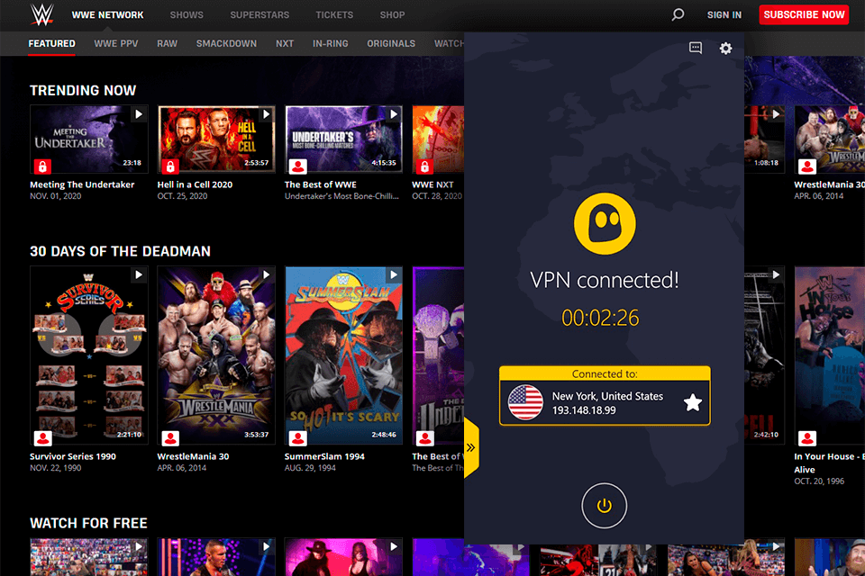The width and height of the screenshot is (865, 576).
Task: Click play icon on 1:08:18 video thumbnail
Action: pyautogui.click(x=776, y=114)
